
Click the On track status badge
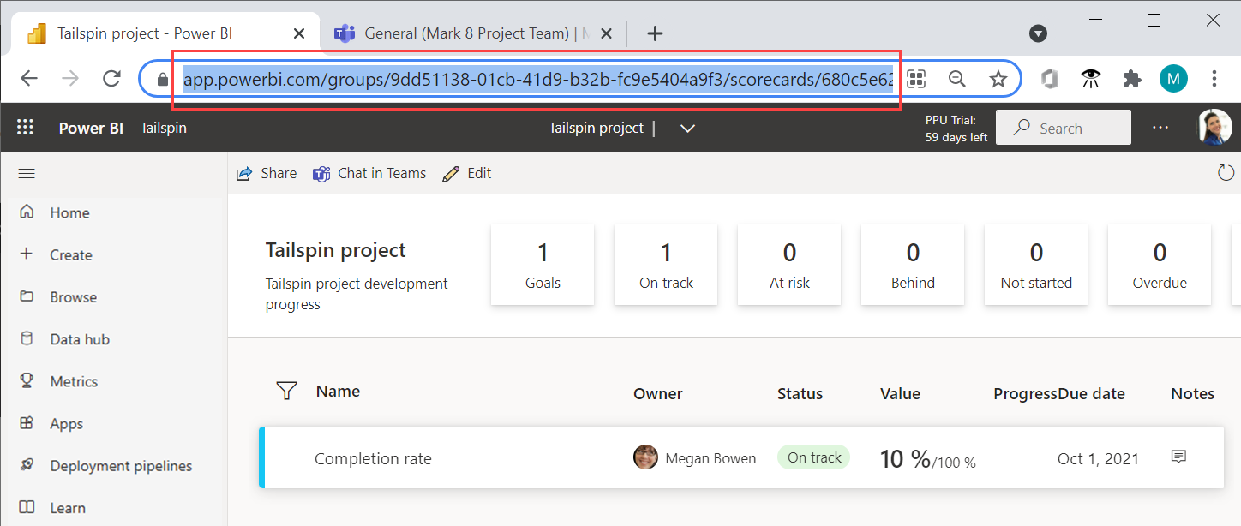[813, 457]
